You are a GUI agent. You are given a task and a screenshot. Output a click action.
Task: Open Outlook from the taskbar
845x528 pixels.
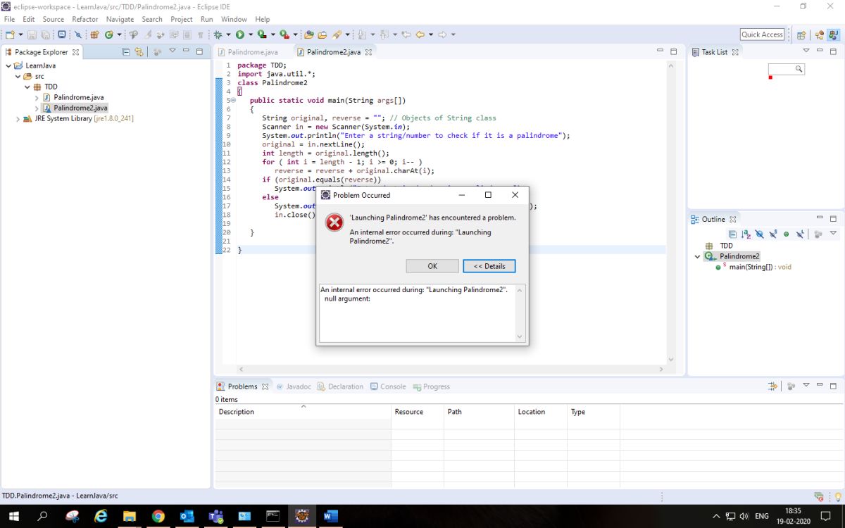pos(187,516)
